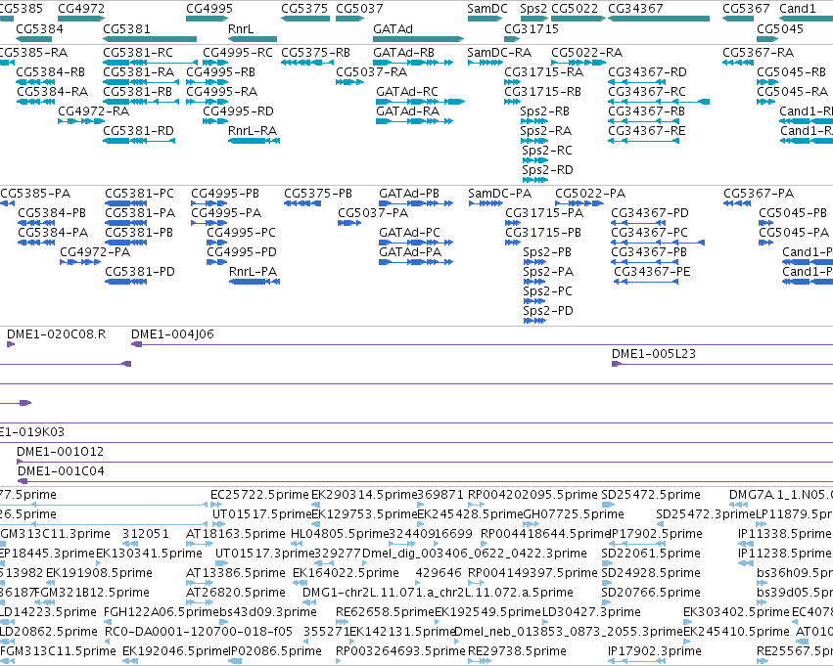This screenshot has height=666, width=833.
Task: Select transcript CG5045-RB
Action: pyautogui.click(x=791, y=71)
